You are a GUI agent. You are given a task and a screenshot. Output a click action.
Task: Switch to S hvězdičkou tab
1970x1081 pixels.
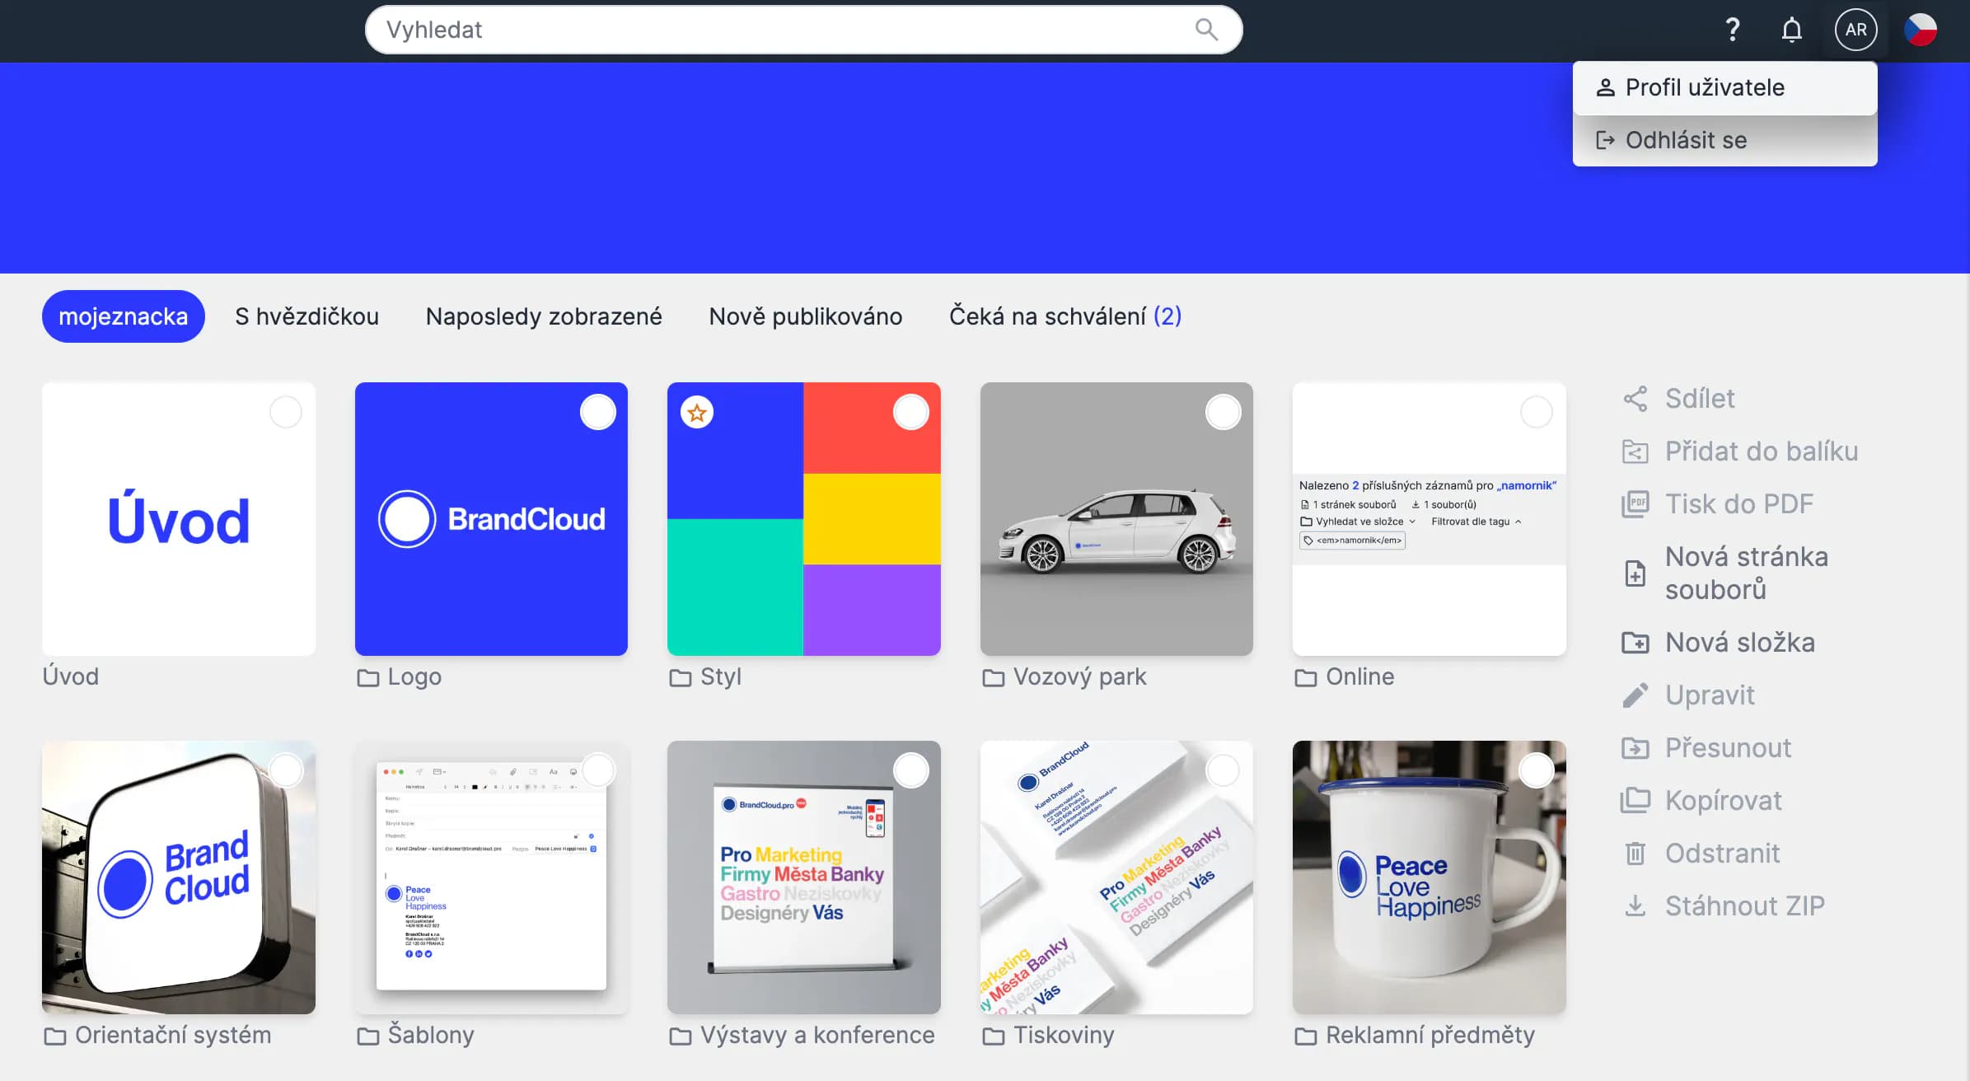[x=306, y=316]
